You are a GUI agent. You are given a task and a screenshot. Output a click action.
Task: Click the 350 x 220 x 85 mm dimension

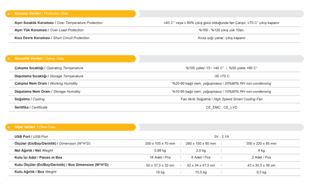[x=261, y=143]
